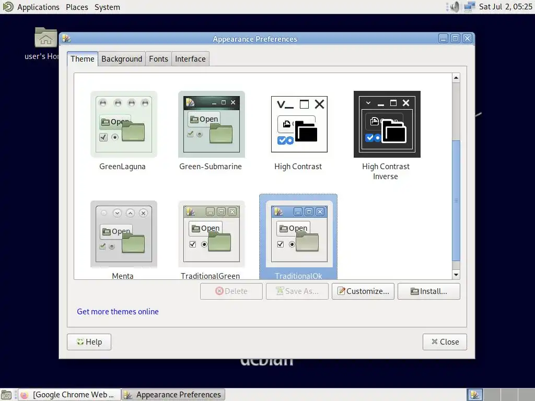Image resolution: width=535 pixels, height=401 pixels.
Task: Click the "Green-Submarine" theme label
Action: tap(211, 167)
